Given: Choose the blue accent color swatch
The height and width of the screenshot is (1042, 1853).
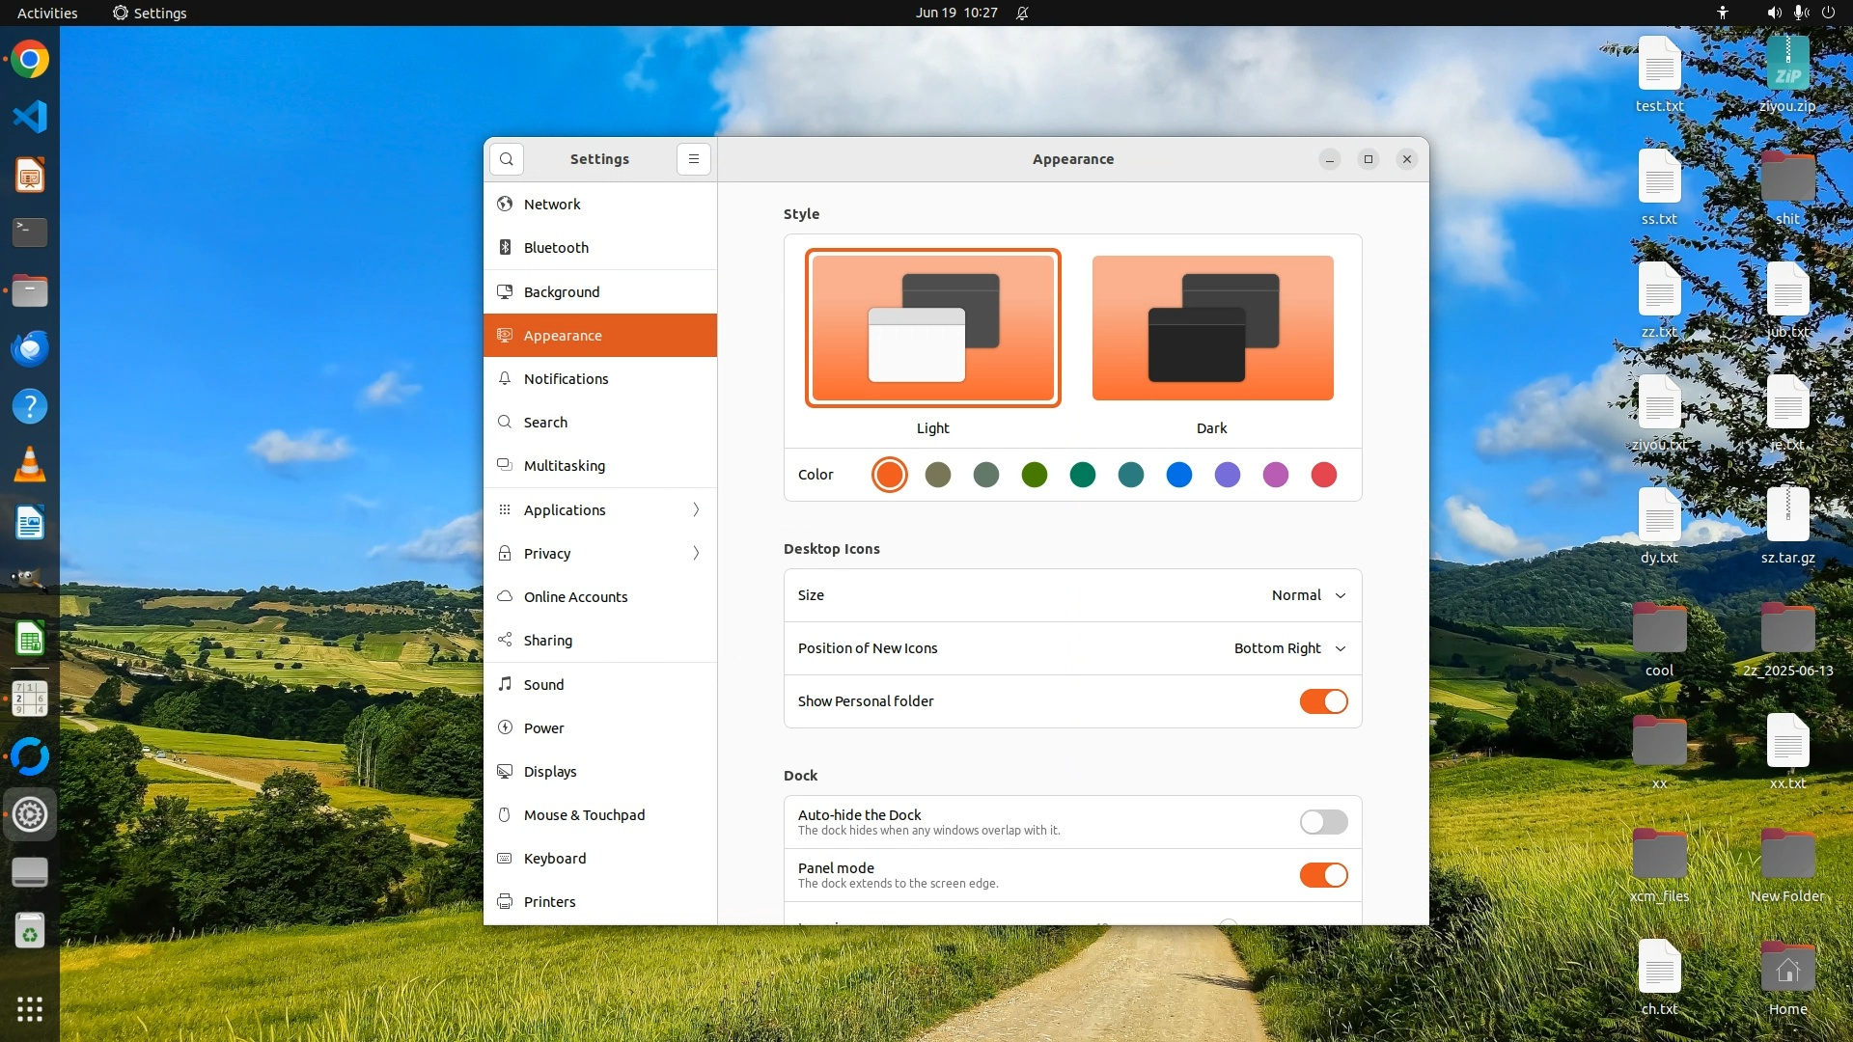Looking at the screenshot, I should pos(1178,475).
